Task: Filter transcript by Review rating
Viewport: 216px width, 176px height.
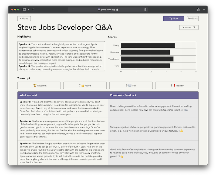Action: click(x=177, y=85)
